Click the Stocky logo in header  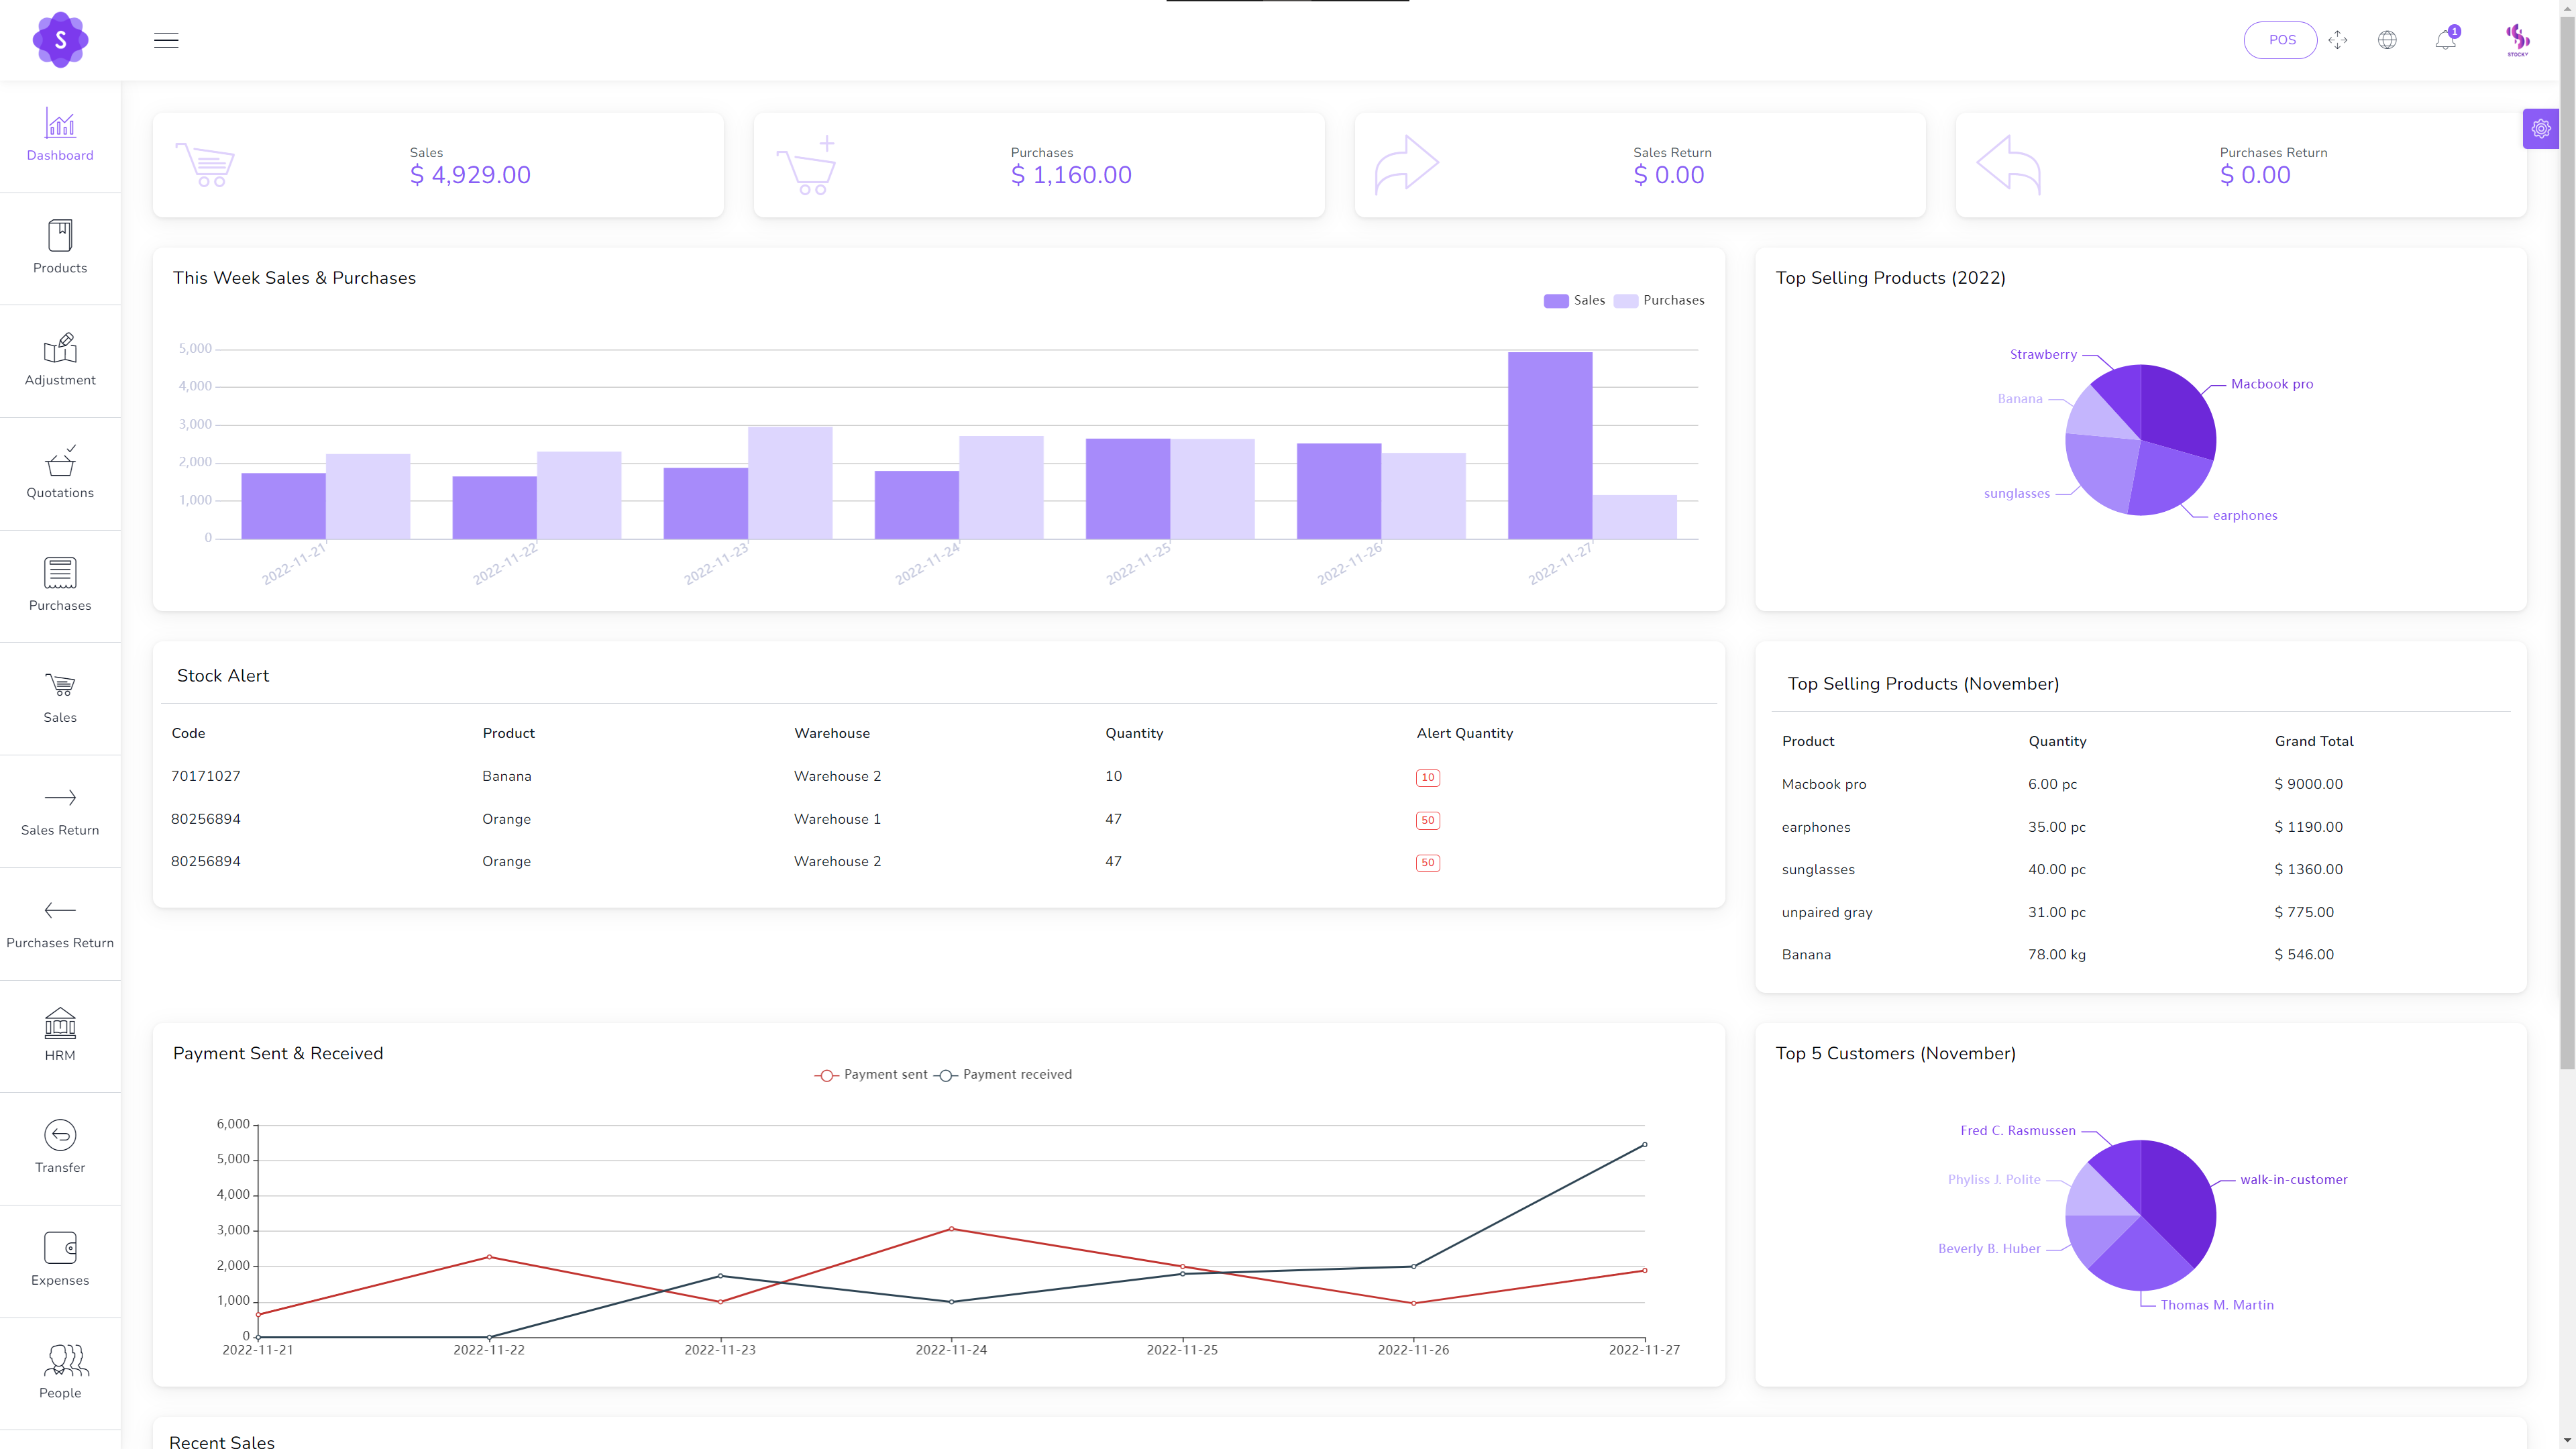(60, 40)
